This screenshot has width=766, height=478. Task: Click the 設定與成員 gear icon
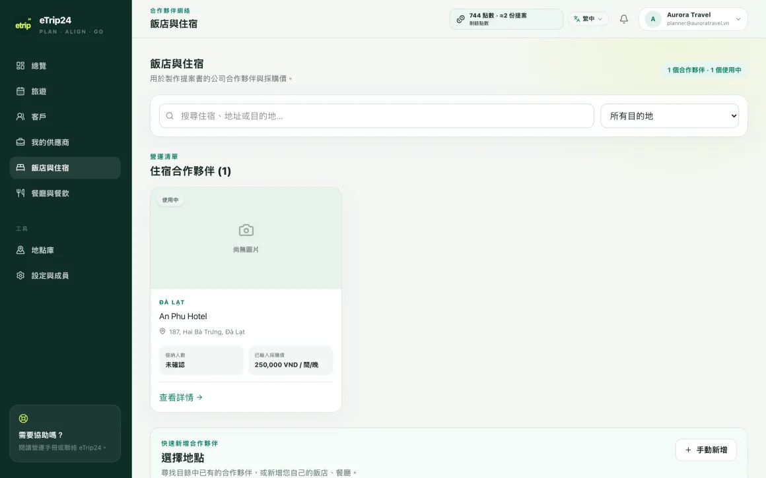20,275
